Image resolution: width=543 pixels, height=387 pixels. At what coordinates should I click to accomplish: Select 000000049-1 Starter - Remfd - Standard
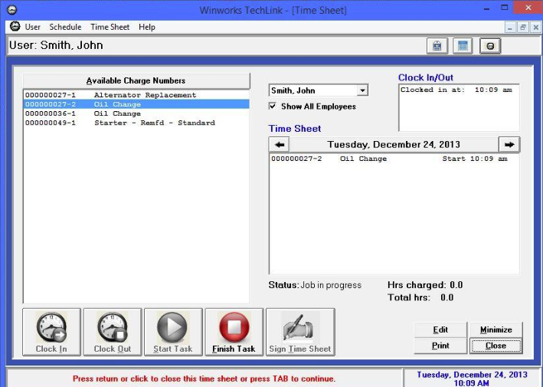click(x=136, y=123)
